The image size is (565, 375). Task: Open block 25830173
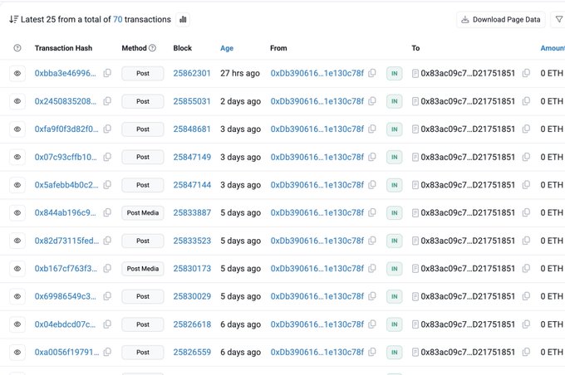click(192, 269)
